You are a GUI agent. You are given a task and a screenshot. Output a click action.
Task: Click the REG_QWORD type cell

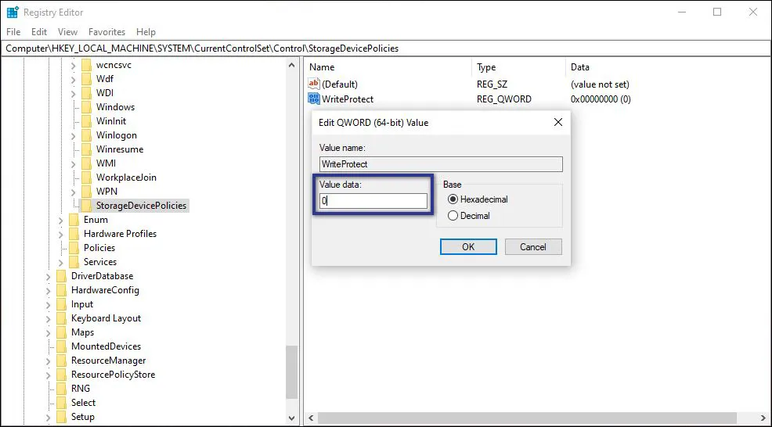504,99
